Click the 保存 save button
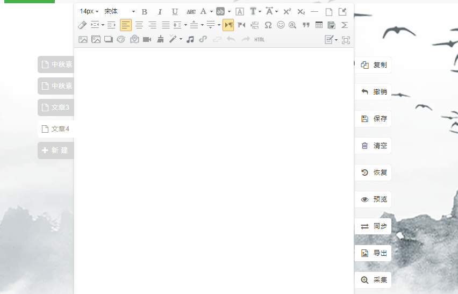 coord(373,119)
